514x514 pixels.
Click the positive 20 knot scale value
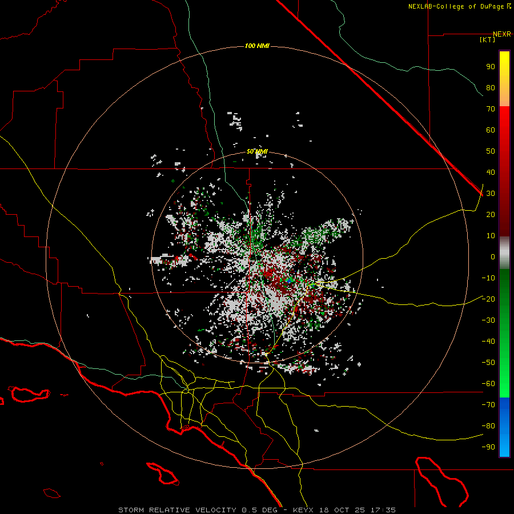[491, 214]
